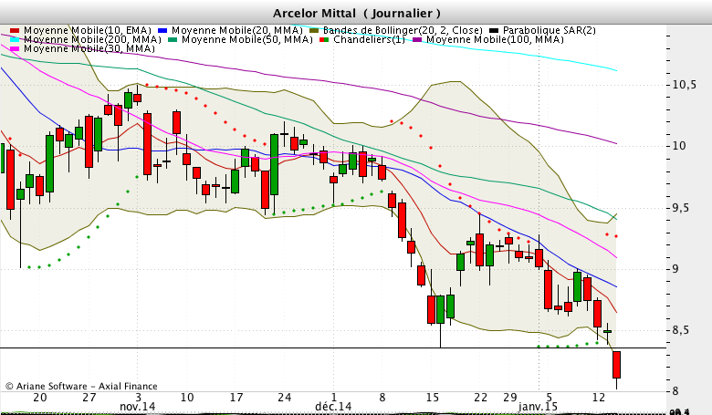
Task: Click the date label 29 on time axis
Action: tap(510, 398)
